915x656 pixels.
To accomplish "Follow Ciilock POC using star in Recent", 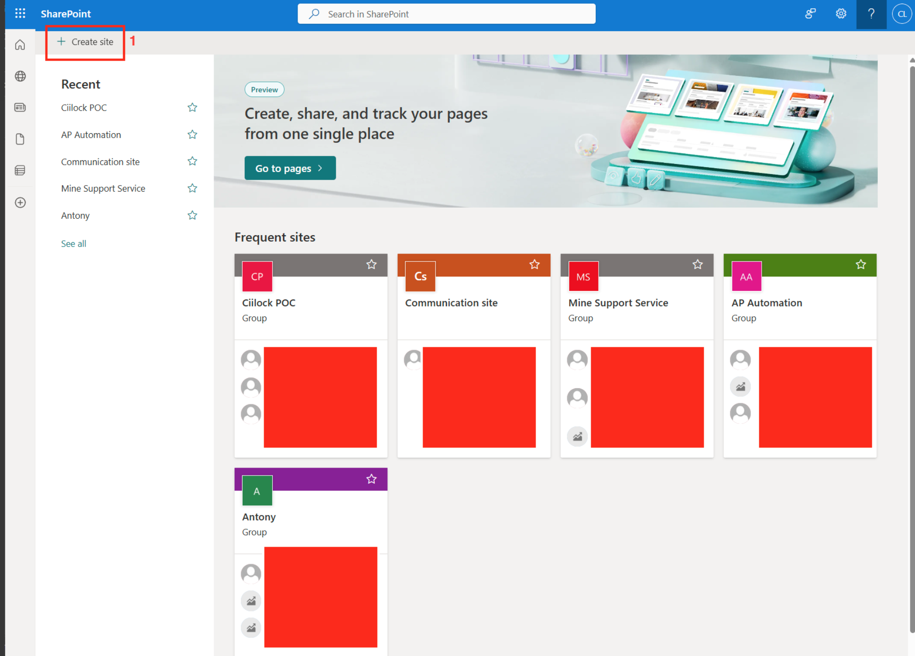I will pyautogui.click(x=192, y=107).
